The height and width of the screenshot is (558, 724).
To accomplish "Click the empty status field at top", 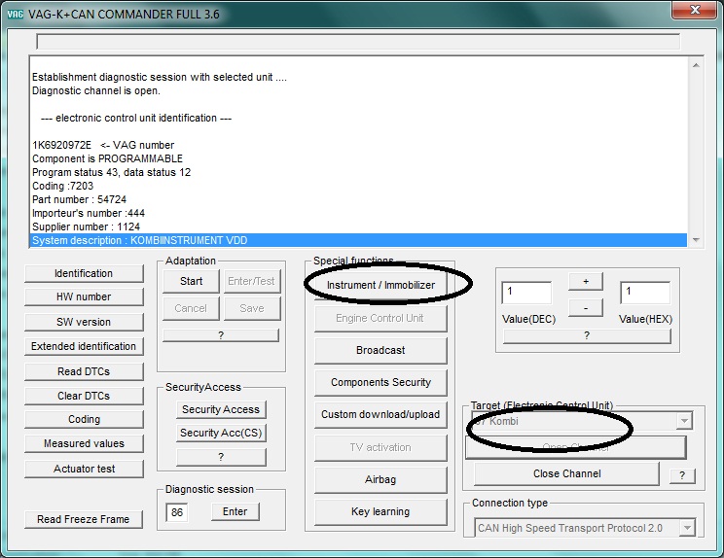I will 358,41.
